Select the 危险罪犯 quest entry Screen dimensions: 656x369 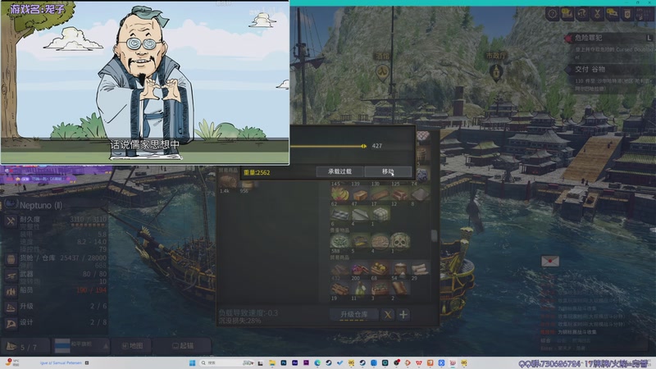[608, 38]
